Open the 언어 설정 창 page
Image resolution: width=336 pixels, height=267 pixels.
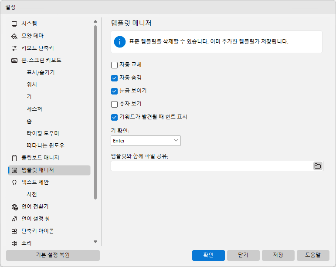[x=49, y=219]
